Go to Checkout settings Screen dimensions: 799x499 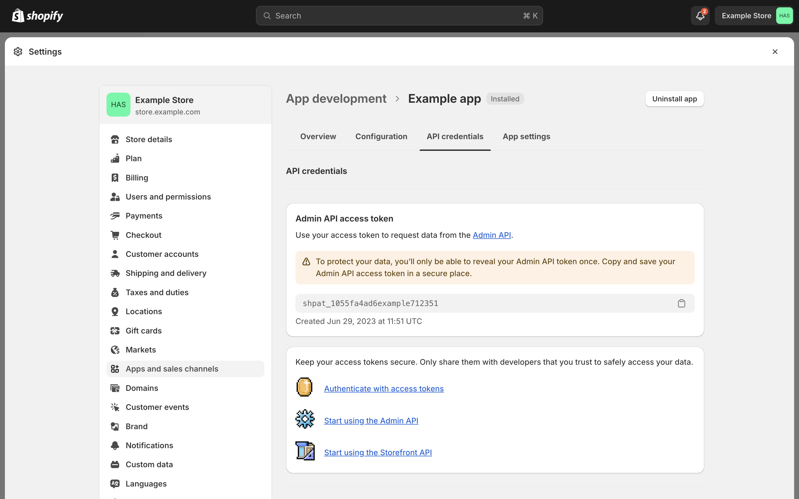click(185, 235)
